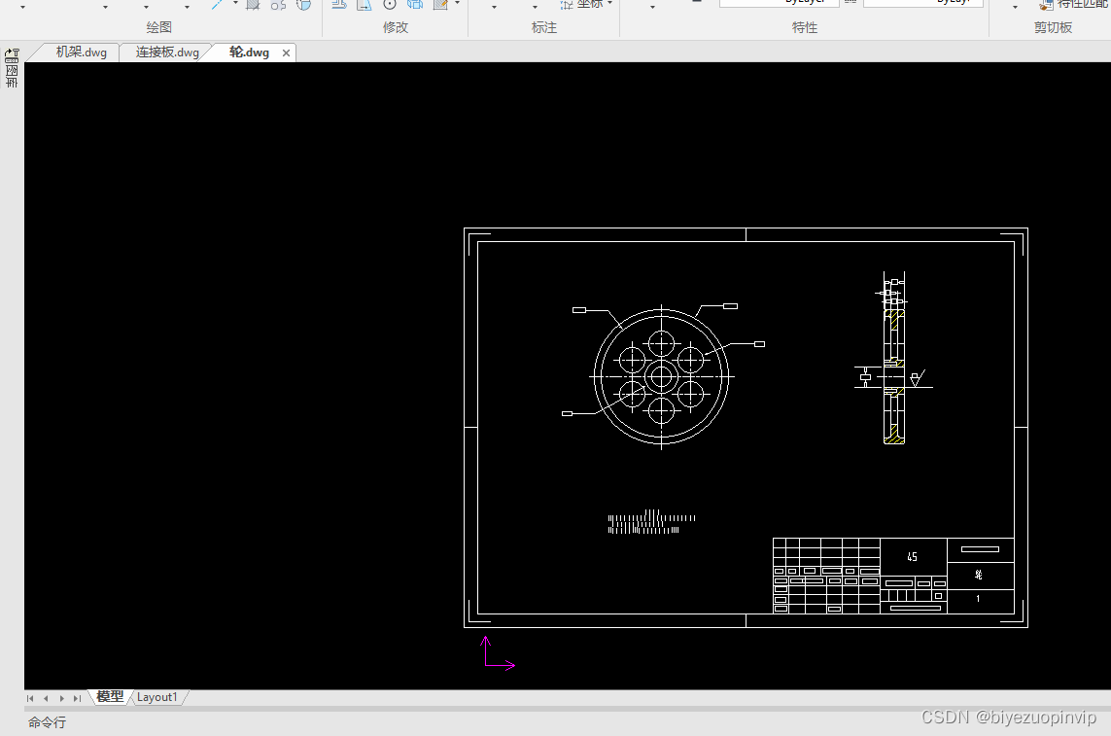Open the 绘图 panel title
Image resolution: width=1111 pixels, height=736 pixels.
point(158,27)
